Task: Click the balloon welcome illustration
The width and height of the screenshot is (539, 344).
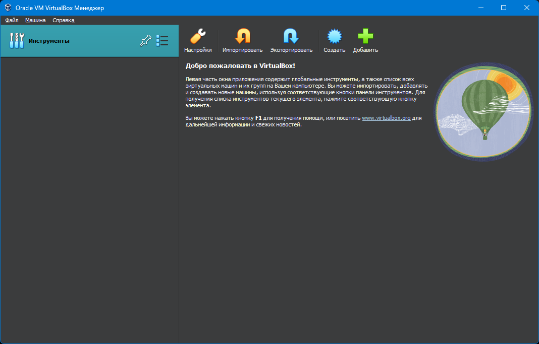Action: pos(482,111)
